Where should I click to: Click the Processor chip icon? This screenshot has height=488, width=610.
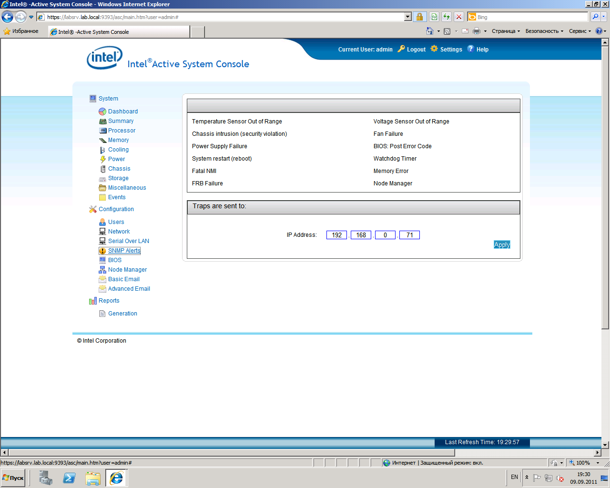pos(102,131)
